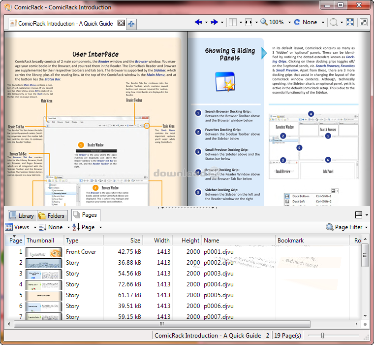
Task: Open rotation None dropdown arrow
Action: coord(323,23)
